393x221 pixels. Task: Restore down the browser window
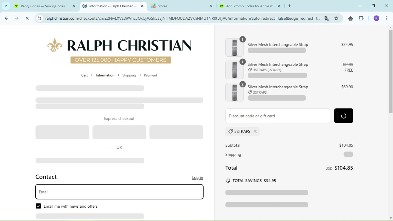(373, 6)
